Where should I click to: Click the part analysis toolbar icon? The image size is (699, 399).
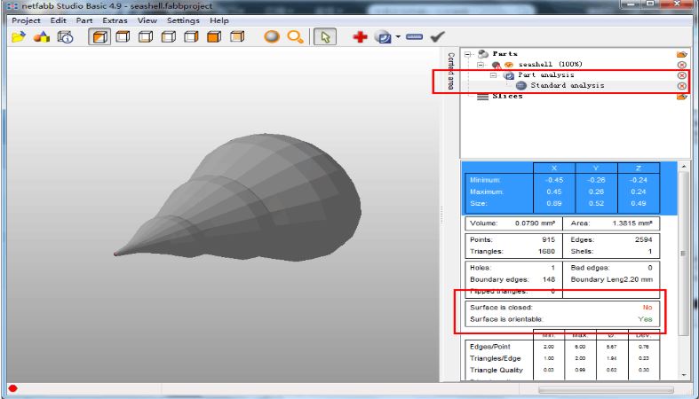pos(383,37)
